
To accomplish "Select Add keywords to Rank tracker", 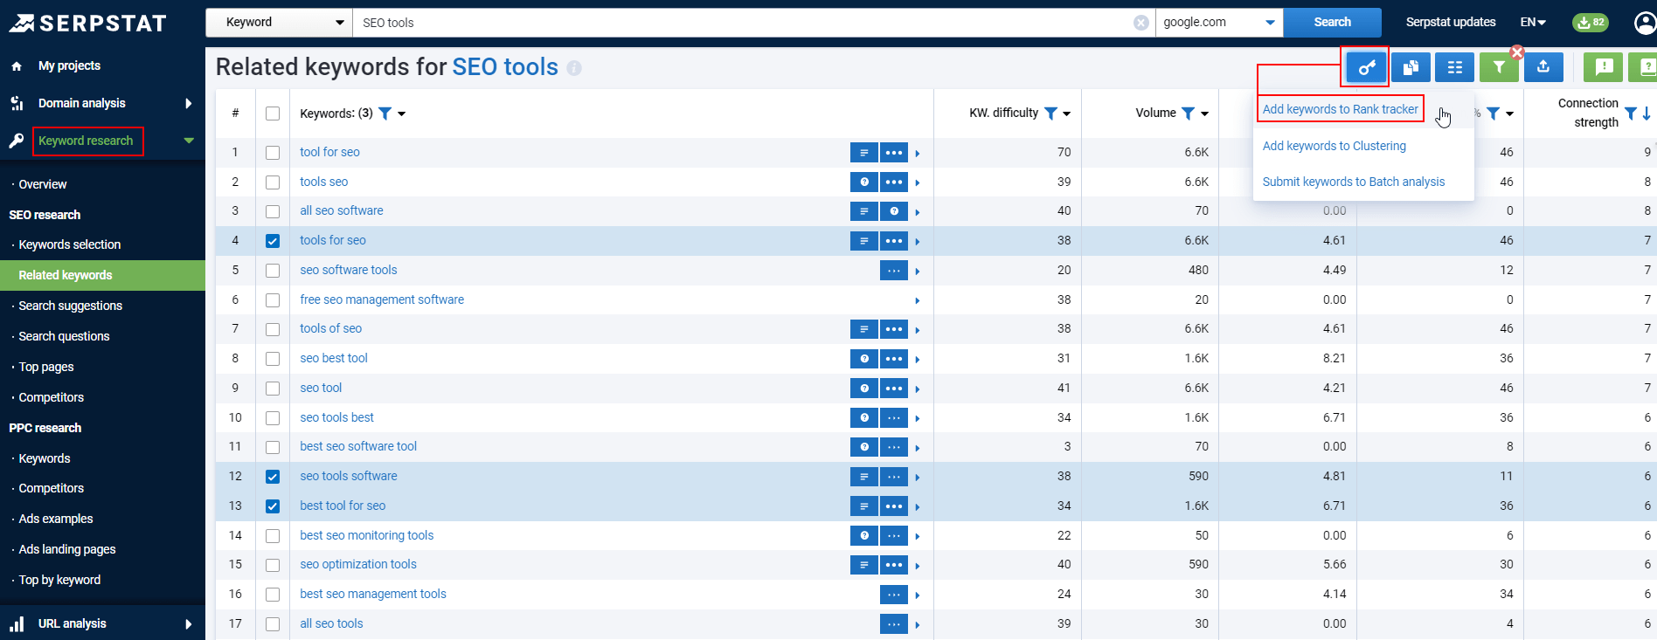I will 1340,109.
